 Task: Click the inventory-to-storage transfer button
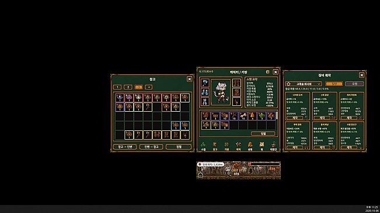[x=151, y=147]
